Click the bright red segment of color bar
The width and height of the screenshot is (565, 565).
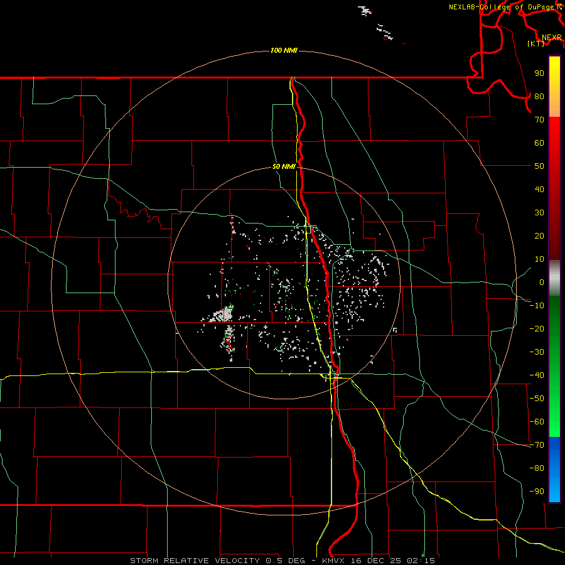pos(554,188)
